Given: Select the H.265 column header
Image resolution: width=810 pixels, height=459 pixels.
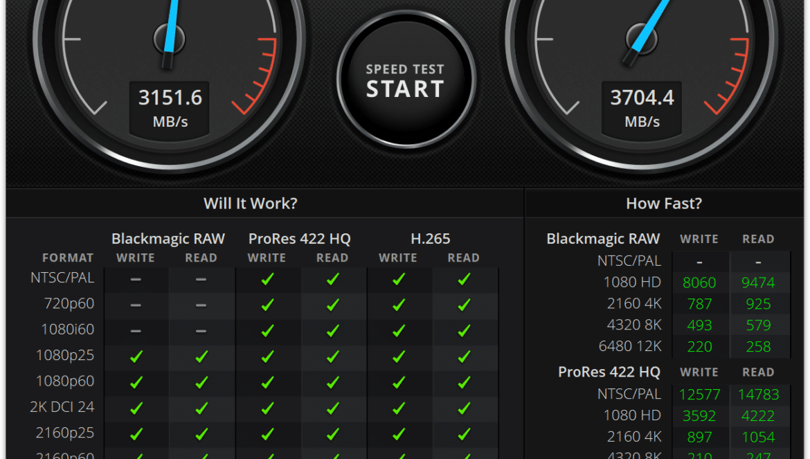Looking at the screenshot, I should (431, 239).
